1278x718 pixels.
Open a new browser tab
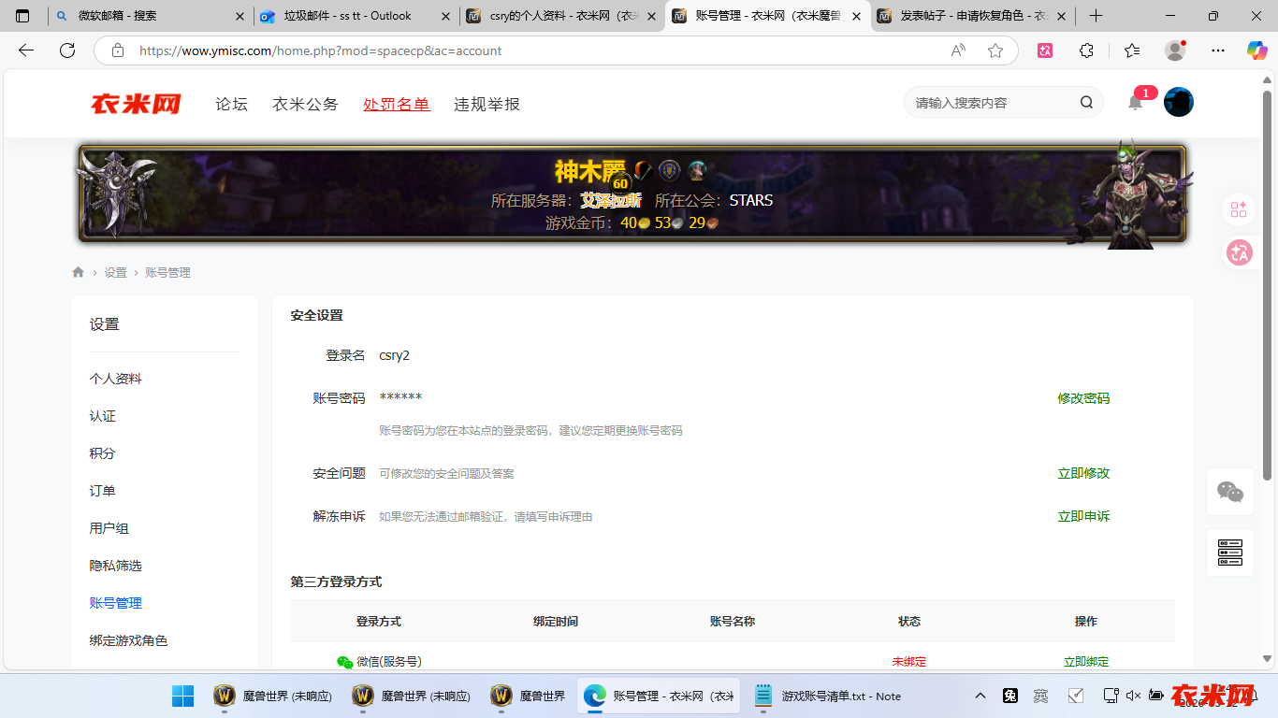coord(1096,16)
